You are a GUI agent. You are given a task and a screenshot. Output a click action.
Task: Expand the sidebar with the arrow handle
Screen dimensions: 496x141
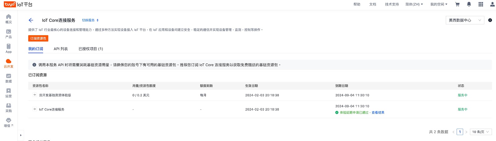21,135
